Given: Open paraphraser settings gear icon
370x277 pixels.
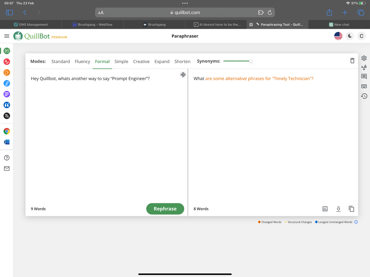Looking at the screenshot, I should (x=364, y=58).
